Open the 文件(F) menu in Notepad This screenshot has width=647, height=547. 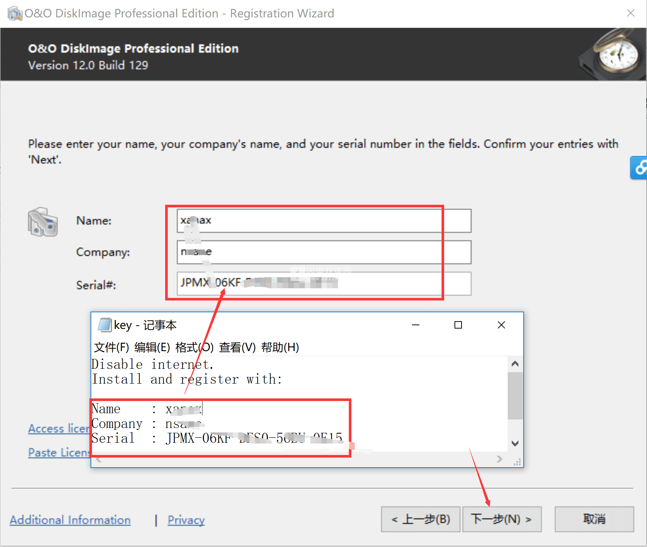pos(111,347)
